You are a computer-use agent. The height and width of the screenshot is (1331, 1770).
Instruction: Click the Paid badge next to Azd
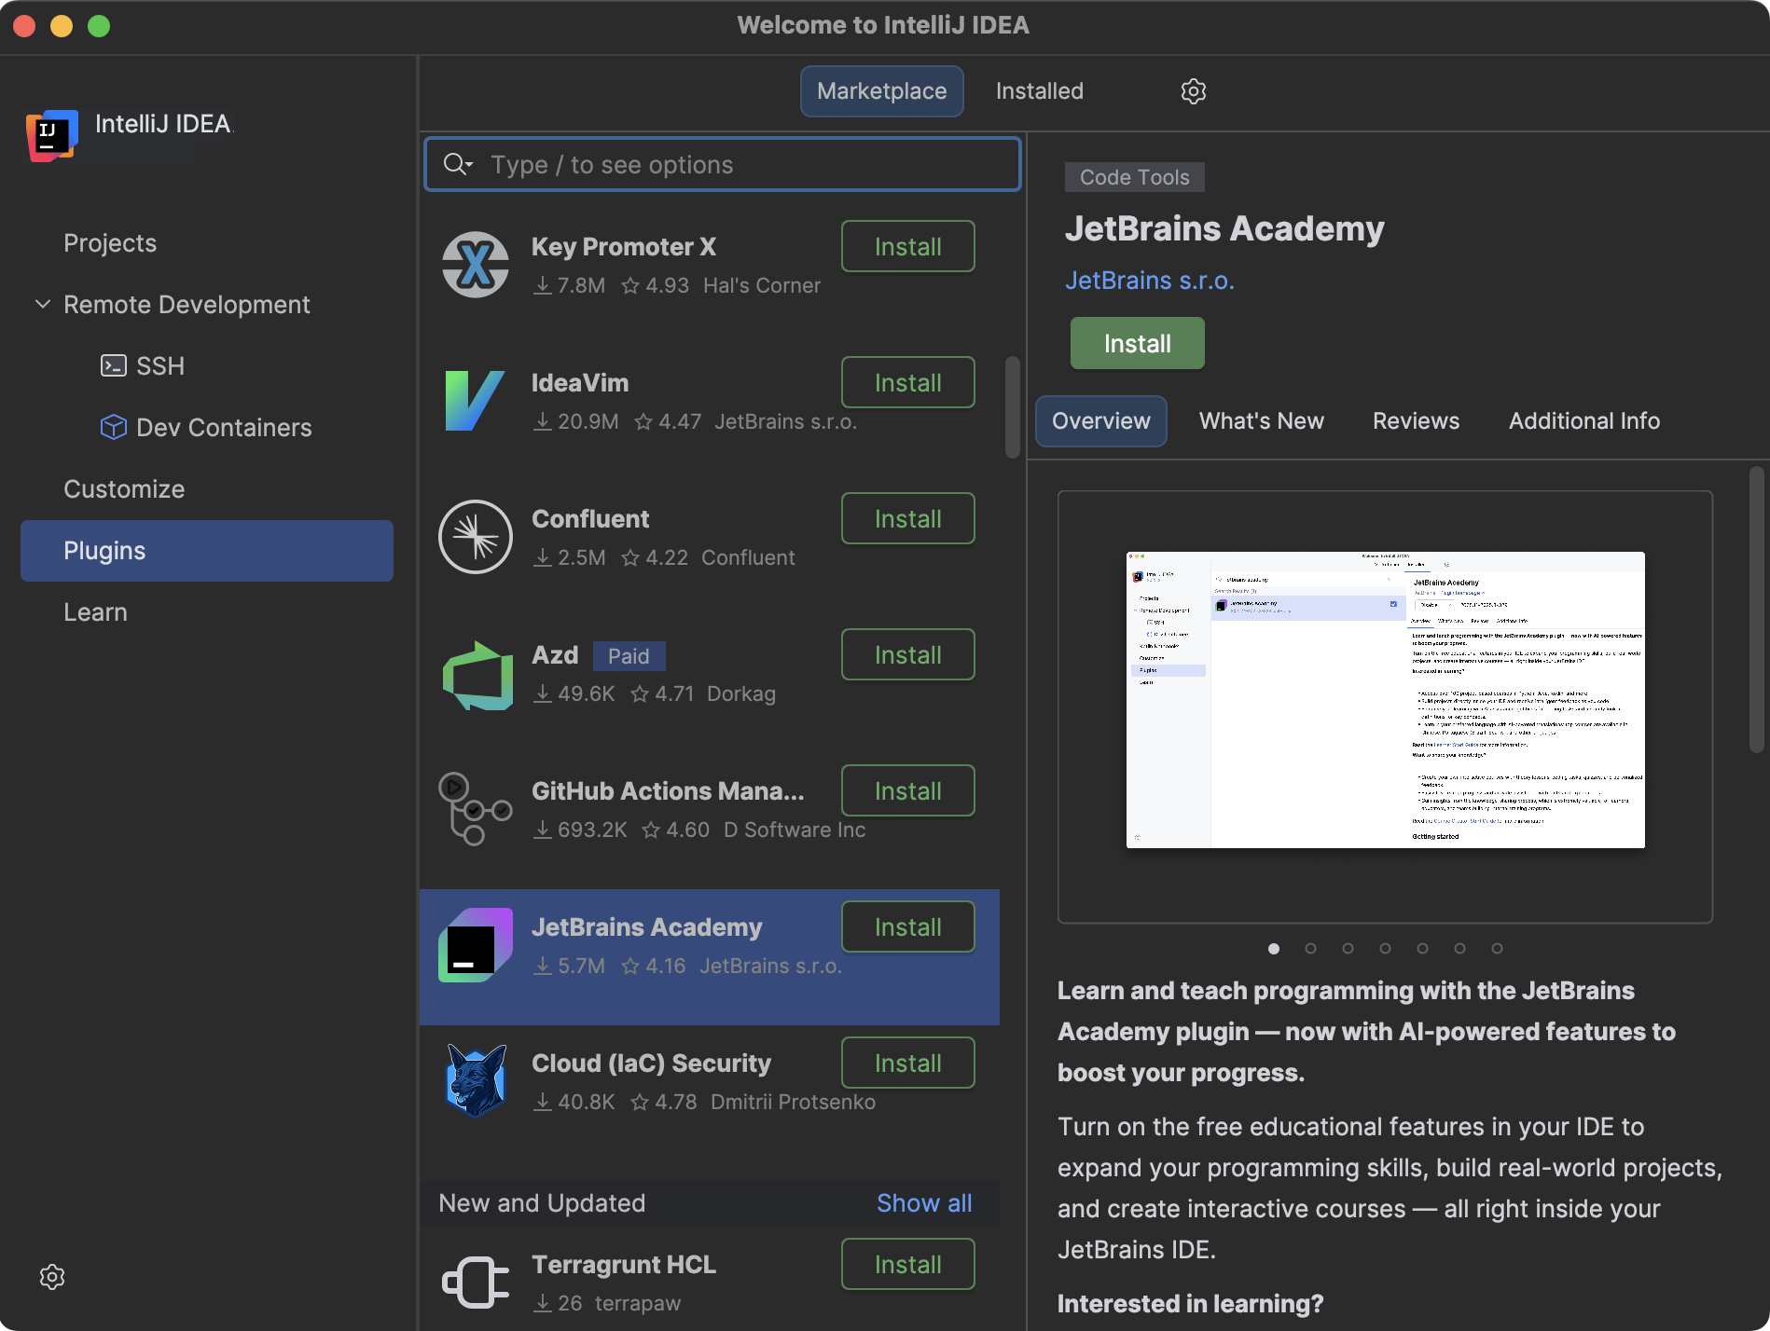point(629,656)
